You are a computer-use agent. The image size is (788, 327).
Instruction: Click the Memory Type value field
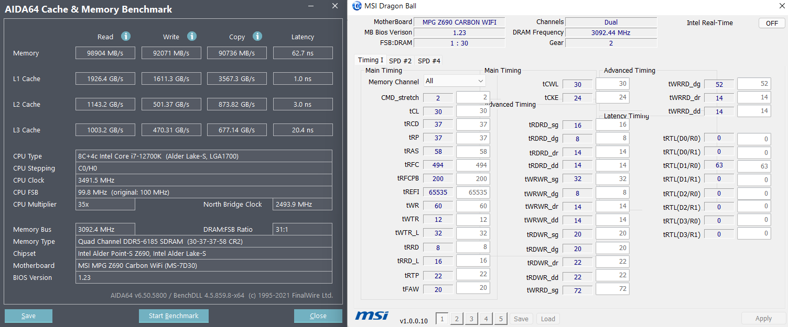click(x=204, y=241)
